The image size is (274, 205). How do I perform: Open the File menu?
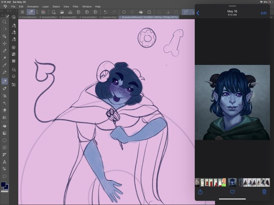13,6
